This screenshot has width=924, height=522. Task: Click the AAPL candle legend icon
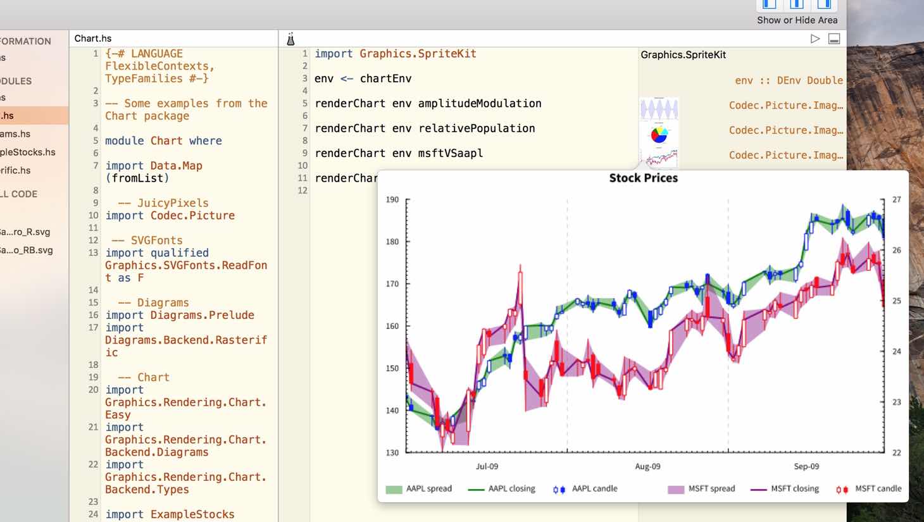pos(559,489)
